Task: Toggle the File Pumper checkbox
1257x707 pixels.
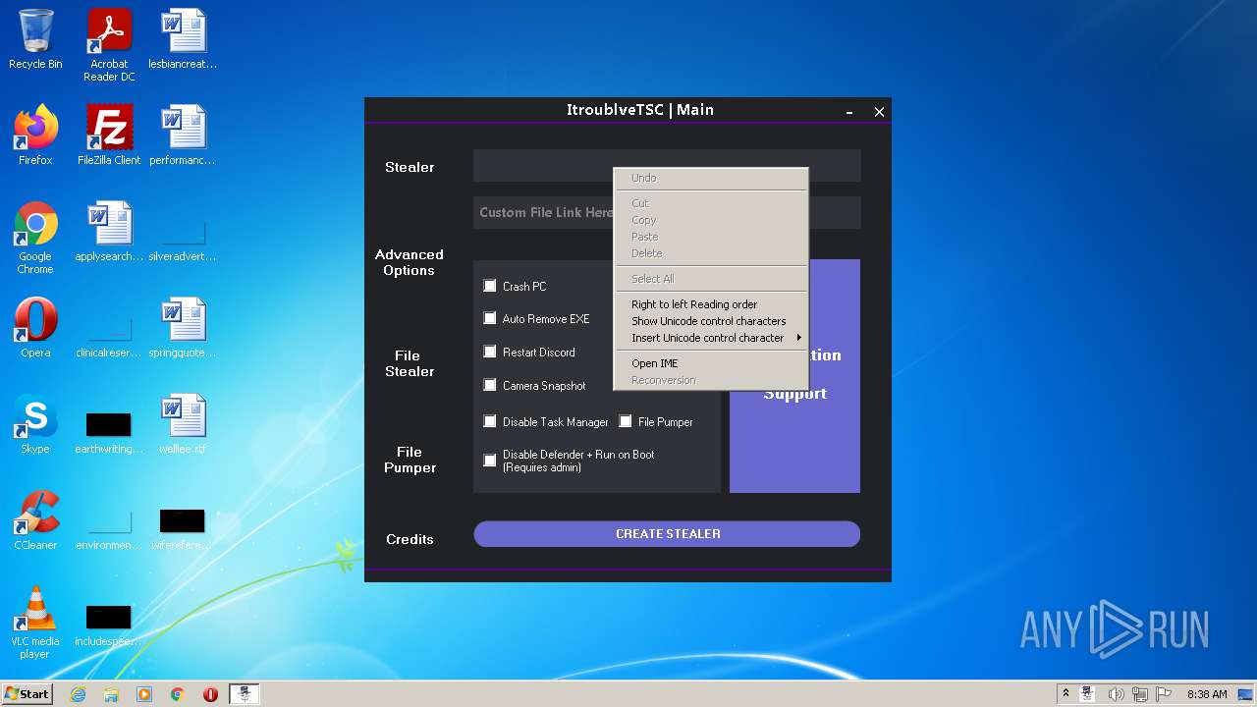Action: tap(626, 421)
